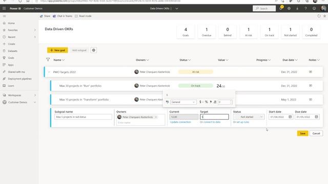
Task: Collapse the navigation pane hamburger icon
Action: click(x=5, y=16)
